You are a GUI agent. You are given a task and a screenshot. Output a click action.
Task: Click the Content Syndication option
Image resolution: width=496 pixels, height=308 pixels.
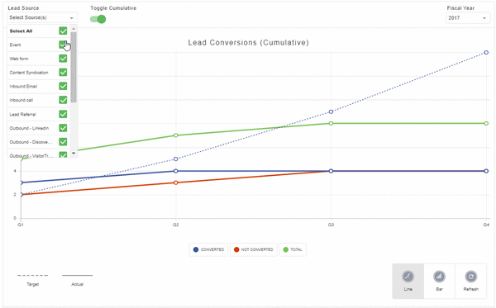click(x=38, y=73)
